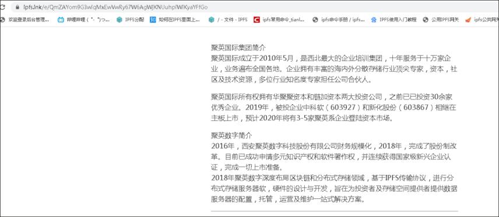Open the 公用IPFS网关 bookmark
499x217 pixels.
(441, 20)
